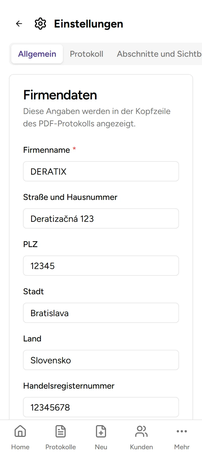Select the PLZ field showing 12345
The width and height of the screenshot is (202, 456).
(x=101, y=266)
